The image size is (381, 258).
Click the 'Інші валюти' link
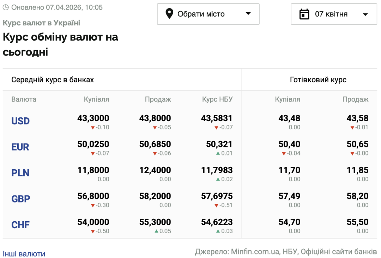tap(24, 254)
